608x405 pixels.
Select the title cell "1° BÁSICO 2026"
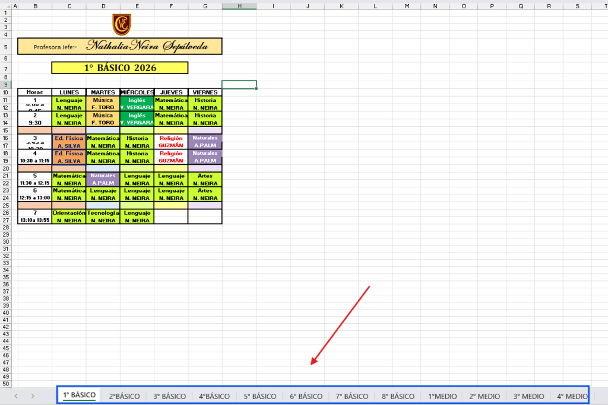coord(120,68)
